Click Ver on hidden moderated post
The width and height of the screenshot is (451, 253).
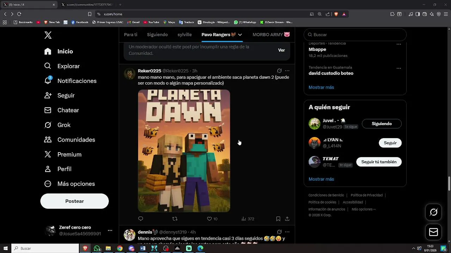pyautogui.click(x=282, y=50)
